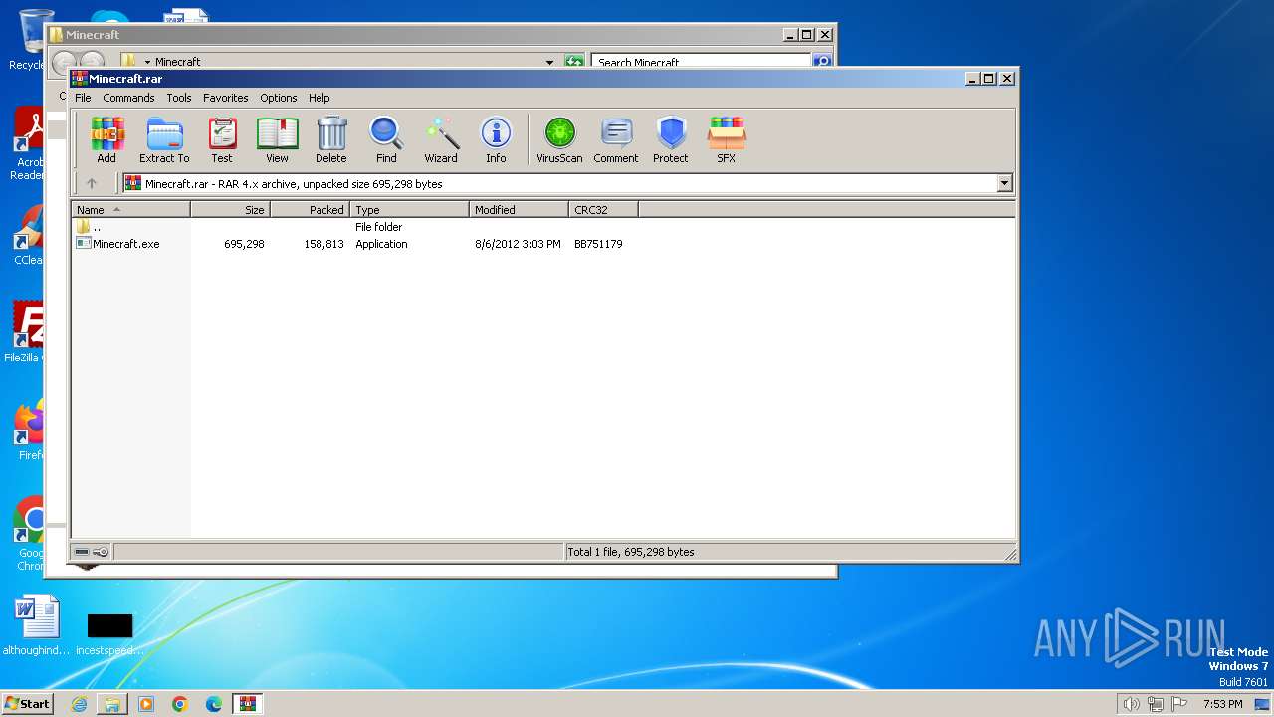This screenshot has height=717, width=1274.
Task: Open Microsoft Edge from the taskbar
Action: (214, 704)
